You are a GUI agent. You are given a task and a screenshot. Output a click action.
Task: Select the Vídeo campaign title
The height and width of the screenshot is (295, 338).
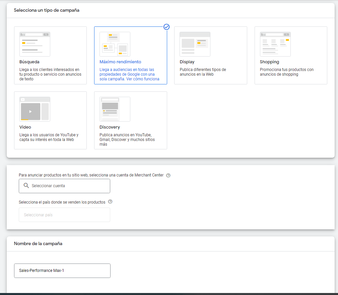tap(25, 127)
